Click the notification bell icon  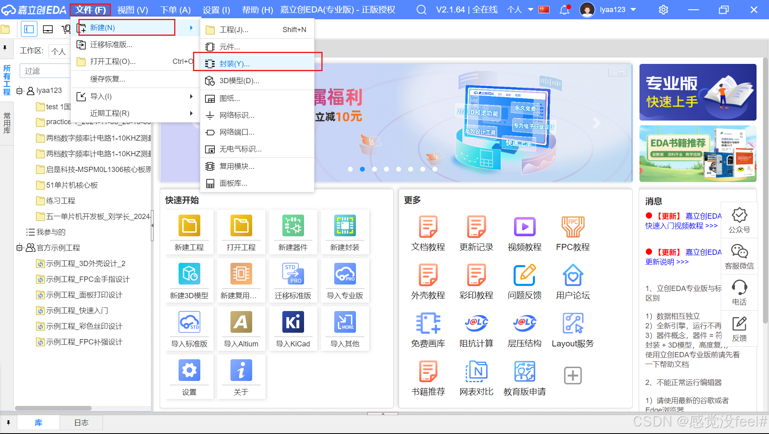[x=564, y=10]
